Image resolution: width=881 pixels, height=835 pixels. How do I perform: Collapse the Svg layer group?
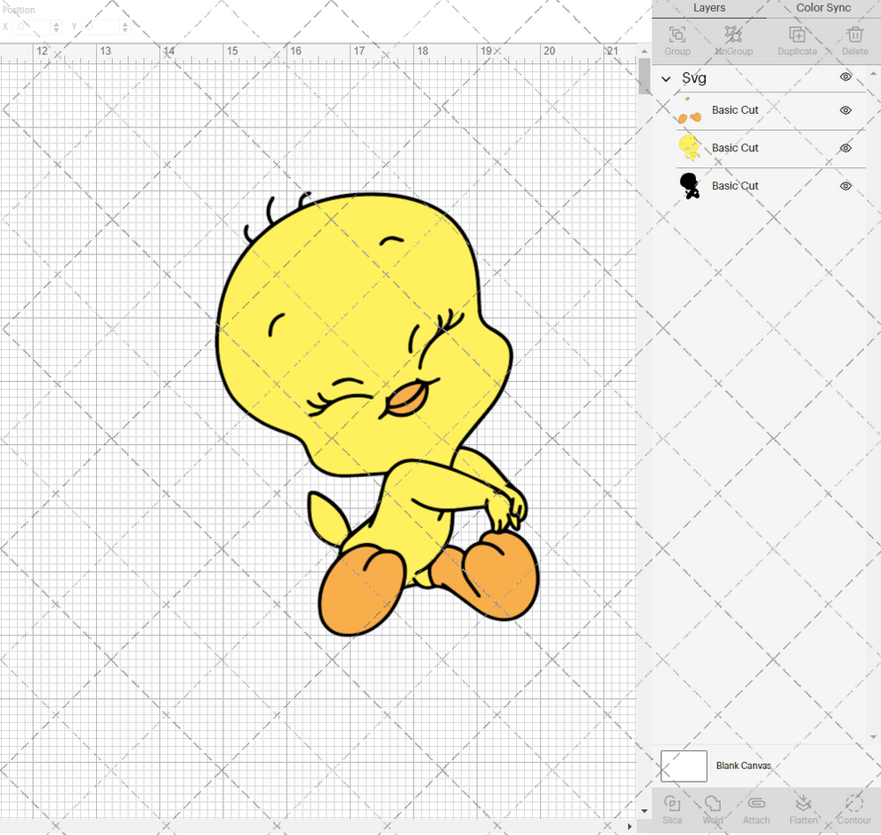[665, 78]
